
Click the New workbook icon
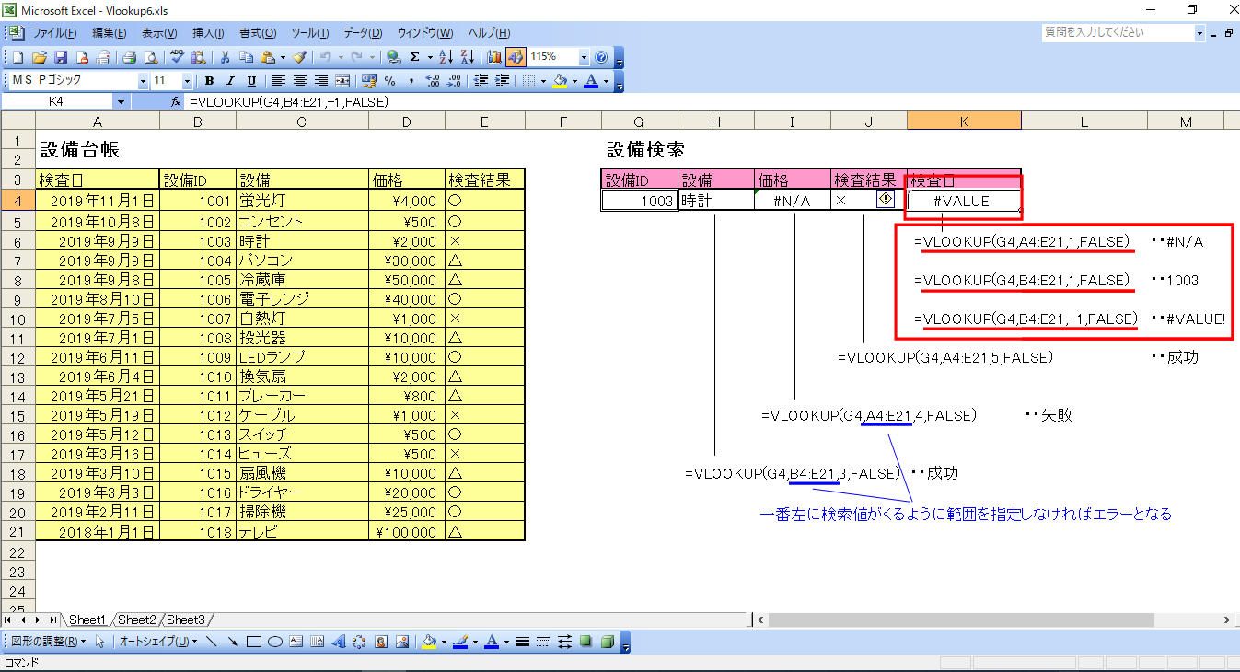(x=17, y=57)
